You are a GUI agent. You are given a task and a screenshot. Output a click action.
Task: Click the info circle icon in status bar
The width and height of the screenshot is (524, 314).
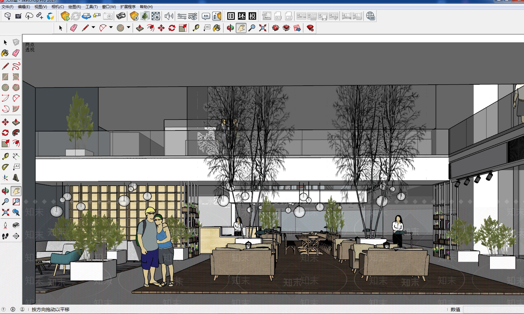13,309
